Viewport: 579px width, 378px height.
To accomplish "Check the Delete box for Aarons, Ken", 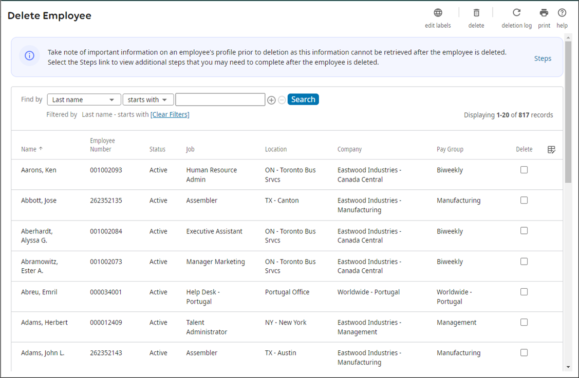I will click(x=524, y=170).
